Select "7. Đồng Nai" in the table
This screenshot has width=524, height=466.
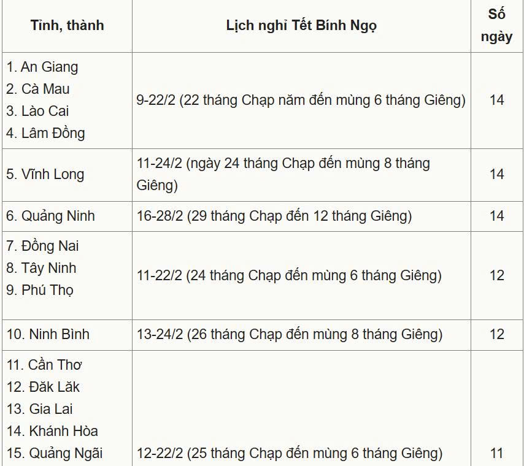click(x=42, y=246)
